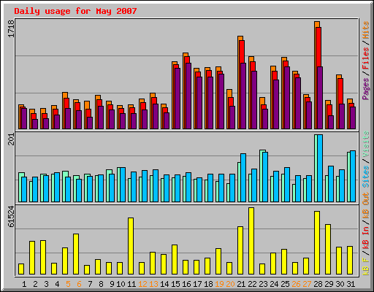Click day 15 axis label
This screenshot has width=374, height=292.
pos(175,284)
